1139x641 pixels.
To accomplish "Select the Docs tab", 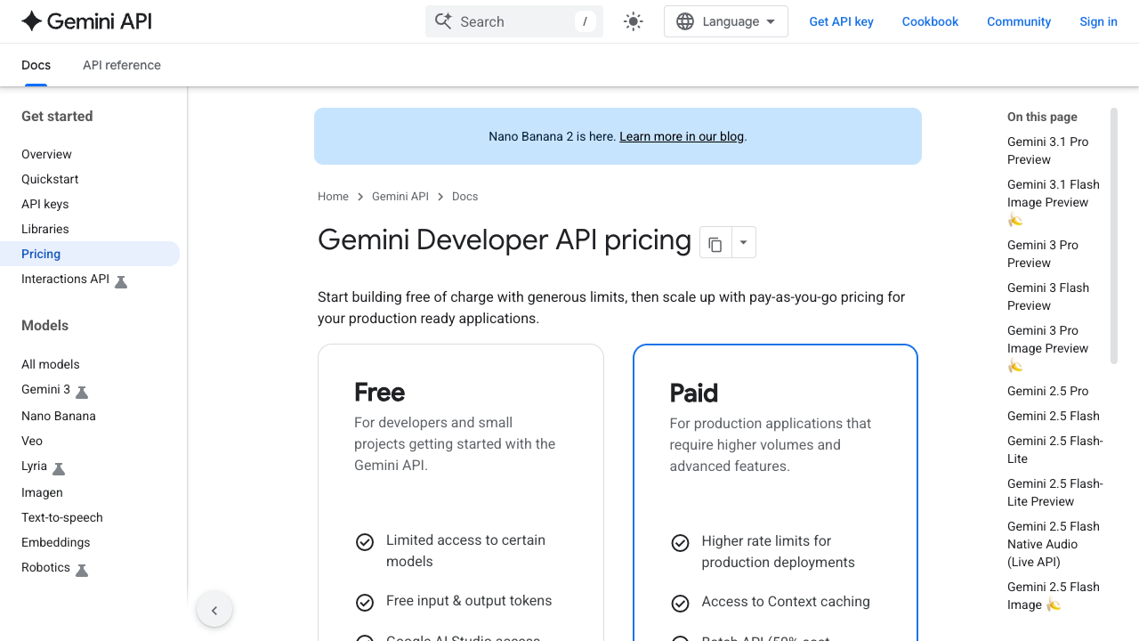I will tap(36, 65).
